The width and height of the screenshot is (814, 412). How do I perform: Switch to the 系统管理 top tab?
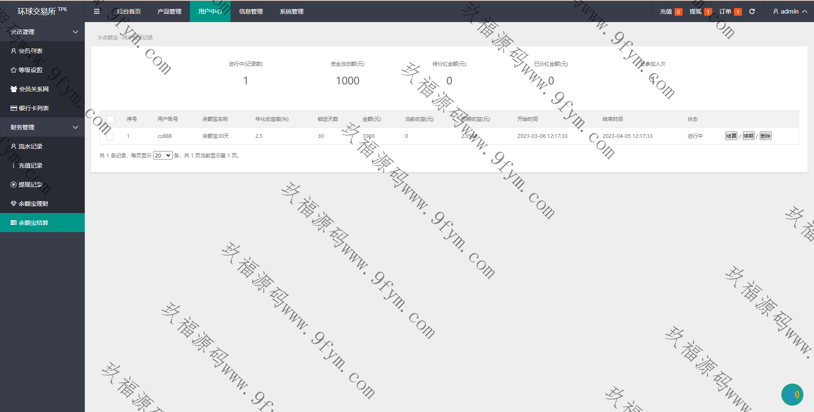[x=291, y=11]
